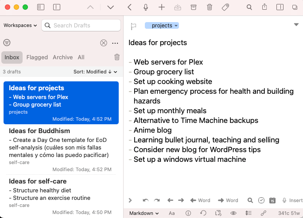The height and width of the screenshot is (218, 303).
Task: Open the draft list ellipsis menu
Action: [115, 43]
